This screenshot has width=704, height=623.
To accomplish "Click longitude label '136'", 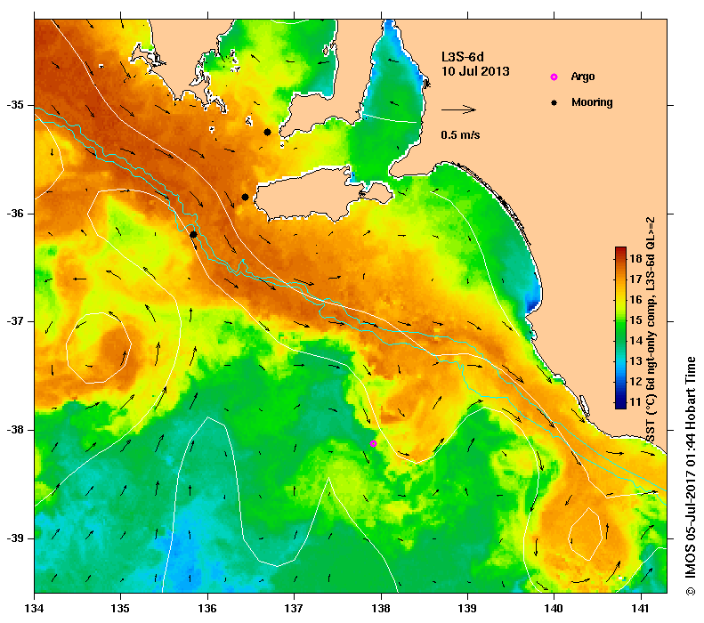I will tap(207, 609).
